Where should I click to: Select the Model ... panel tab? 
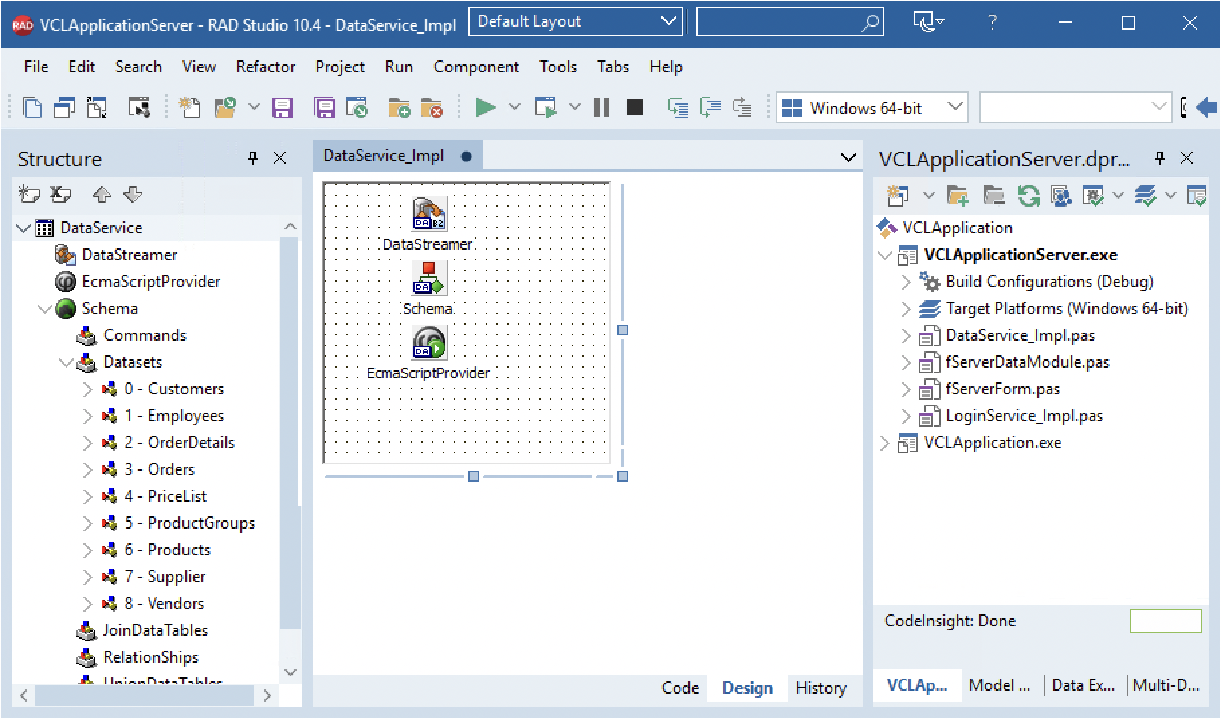[x=1000, y=685]
